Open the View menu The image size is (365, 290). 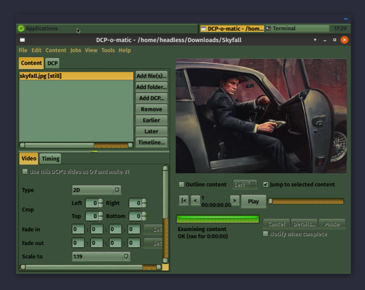pyautogui.click(x=91, y=50)
